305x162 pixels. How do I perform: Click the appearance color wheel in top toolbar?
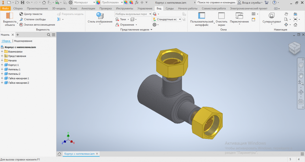pos(98,2)
